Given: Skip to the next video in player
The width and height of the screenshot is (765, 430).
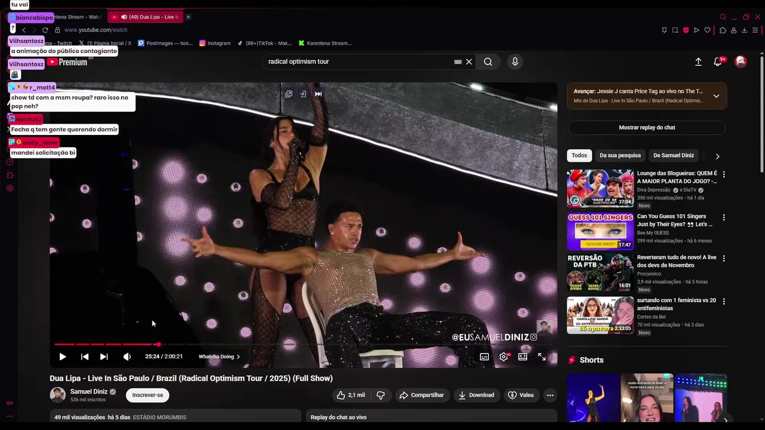Looking at the screenshot, I should click(104, 357).
